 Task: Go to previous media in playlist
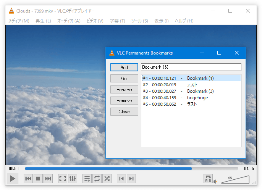tap(28, 179)
